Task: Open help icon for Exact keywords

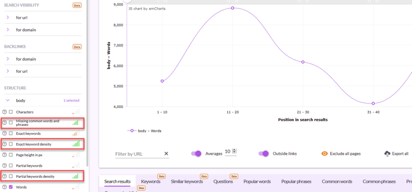Action: 4,134
